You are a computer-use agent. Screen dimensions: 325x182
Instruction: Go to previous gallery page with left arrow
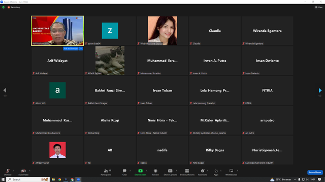pyautogui.click(x=5, y=90)
